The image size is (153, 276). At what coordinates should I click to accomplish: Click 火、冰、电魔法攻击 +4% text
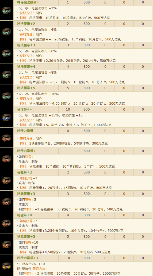[x=37, y=30]
